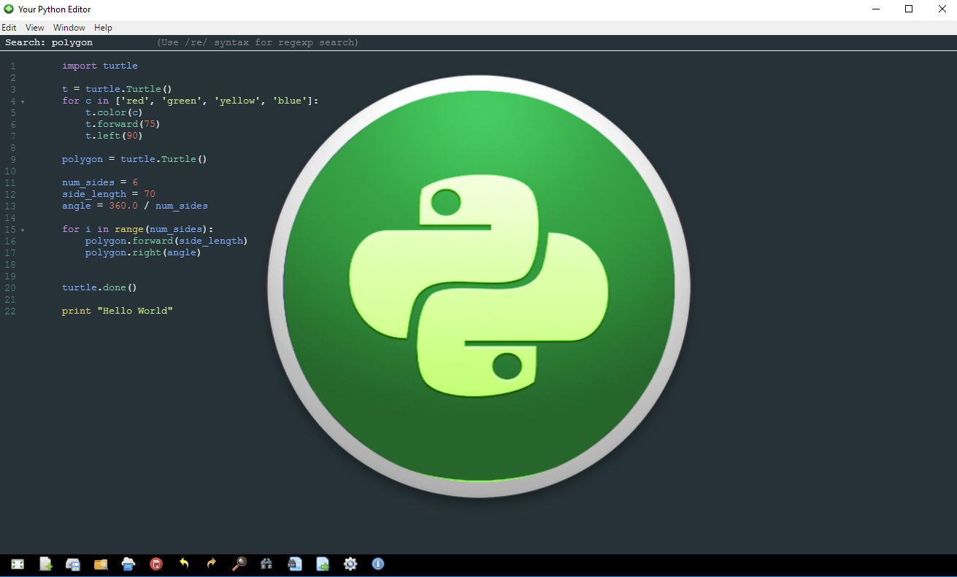Click into the Search field containing 'polygon'
Viewport: 957px width, 577px height.
[x=72, y=42]
